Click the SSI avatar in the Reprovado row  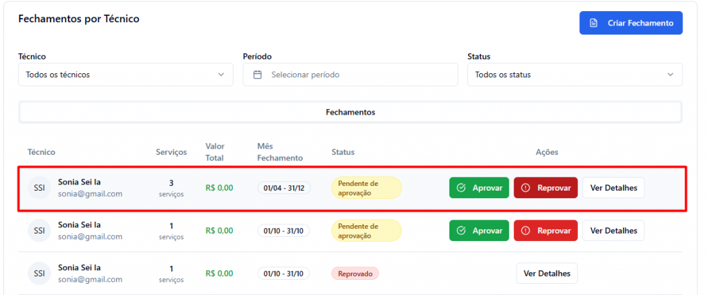39,274
